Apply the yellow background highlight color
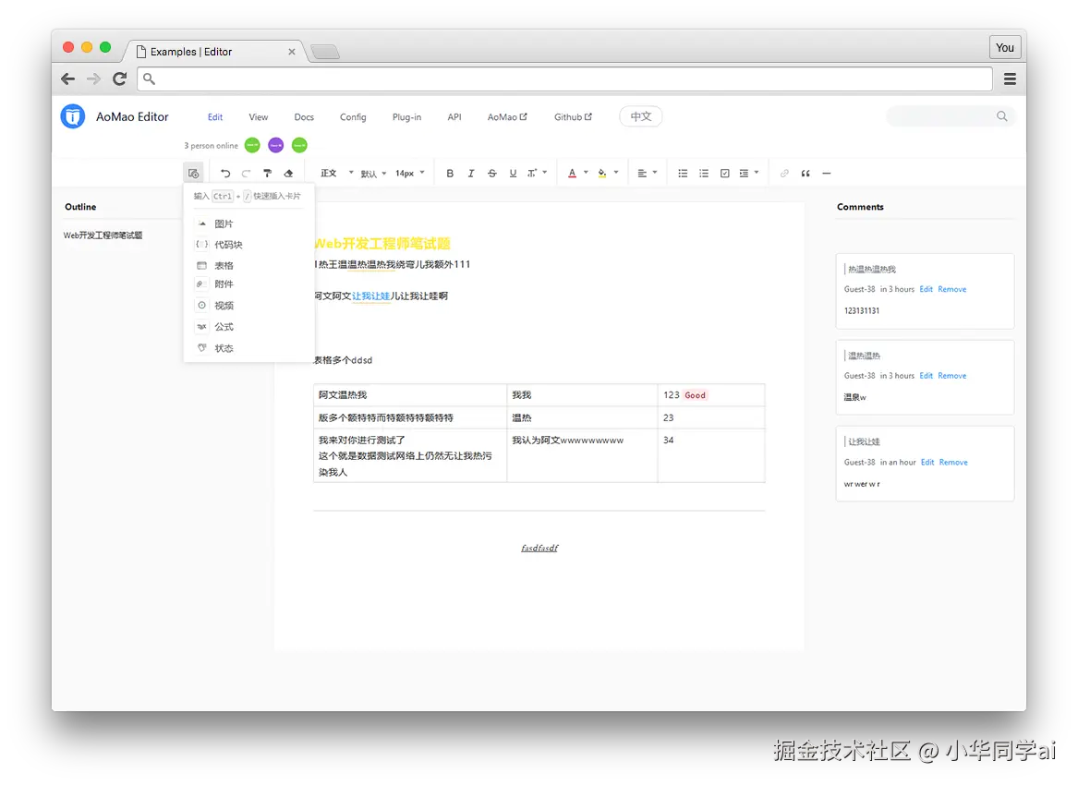Screen dimensions: 1078x785 pos(602,174)
